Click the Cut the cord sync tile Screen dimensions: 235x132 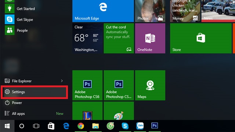pos(119,38)
